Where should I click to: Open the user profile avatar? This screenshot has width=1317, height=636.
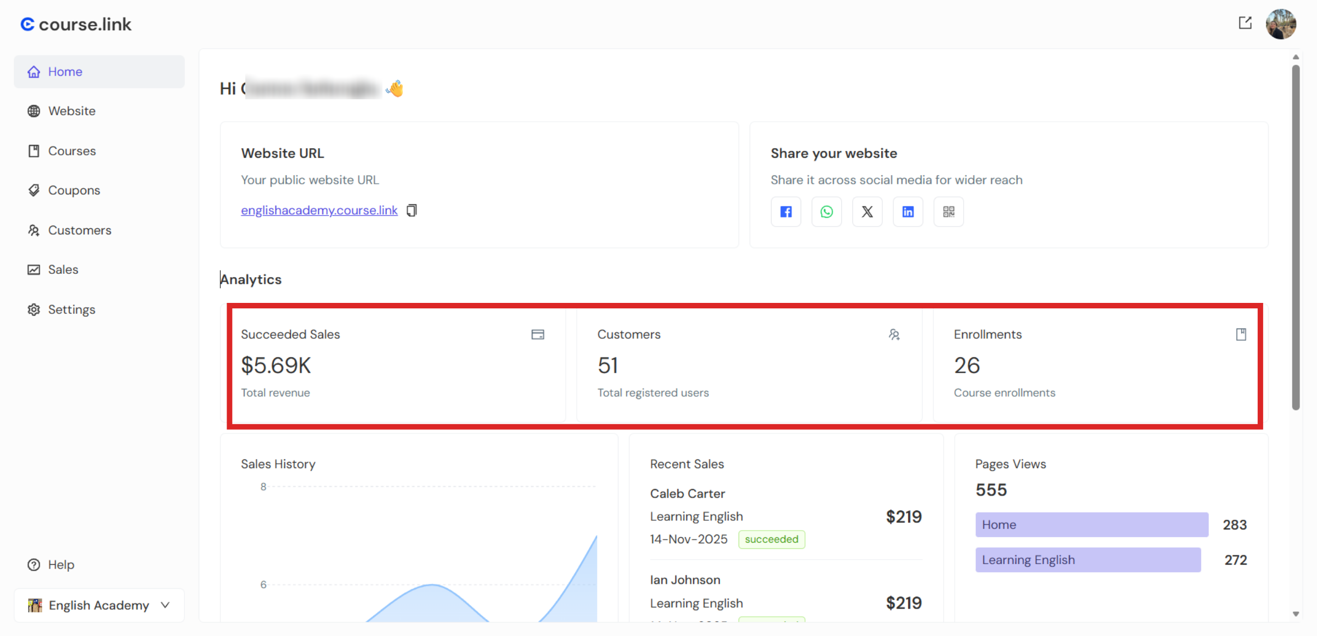click(1281, 24)
